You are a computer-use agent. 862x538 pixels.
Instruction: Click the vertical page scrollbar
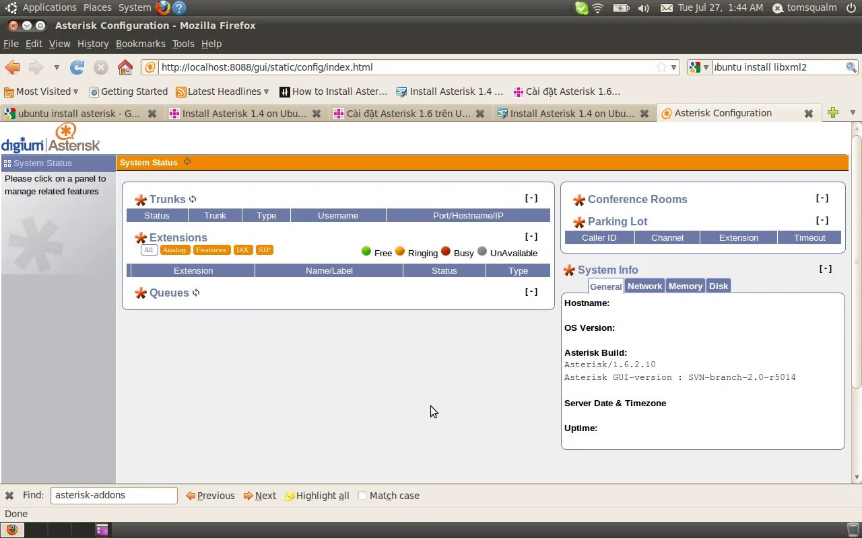tap(857, 262)
